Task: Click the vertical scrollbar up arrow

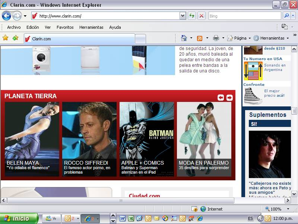Action: [x=294, y=49]
